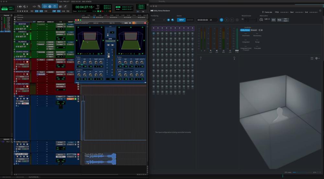
Task: Select the audio clip on PAZV19_8KEYS track
Action: 100,159
